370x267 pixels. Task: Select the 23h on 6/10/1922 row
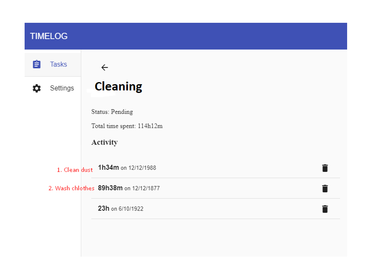(x=215, y=209)
